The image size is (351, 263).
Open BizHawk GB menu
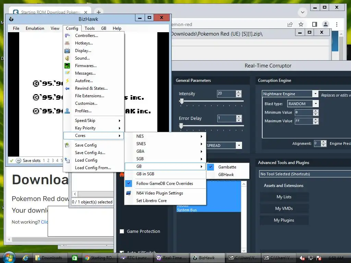point(104,28)
